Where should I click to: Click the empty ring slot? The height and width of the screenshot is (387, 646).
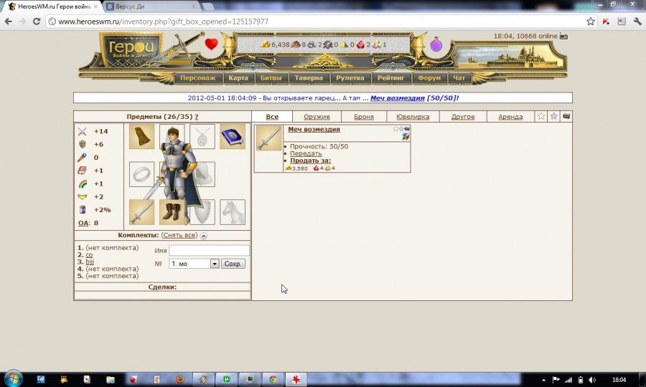141,174
